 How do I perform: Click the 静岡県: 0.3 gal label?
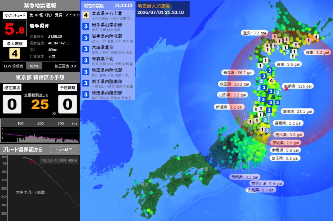point(245,177)
